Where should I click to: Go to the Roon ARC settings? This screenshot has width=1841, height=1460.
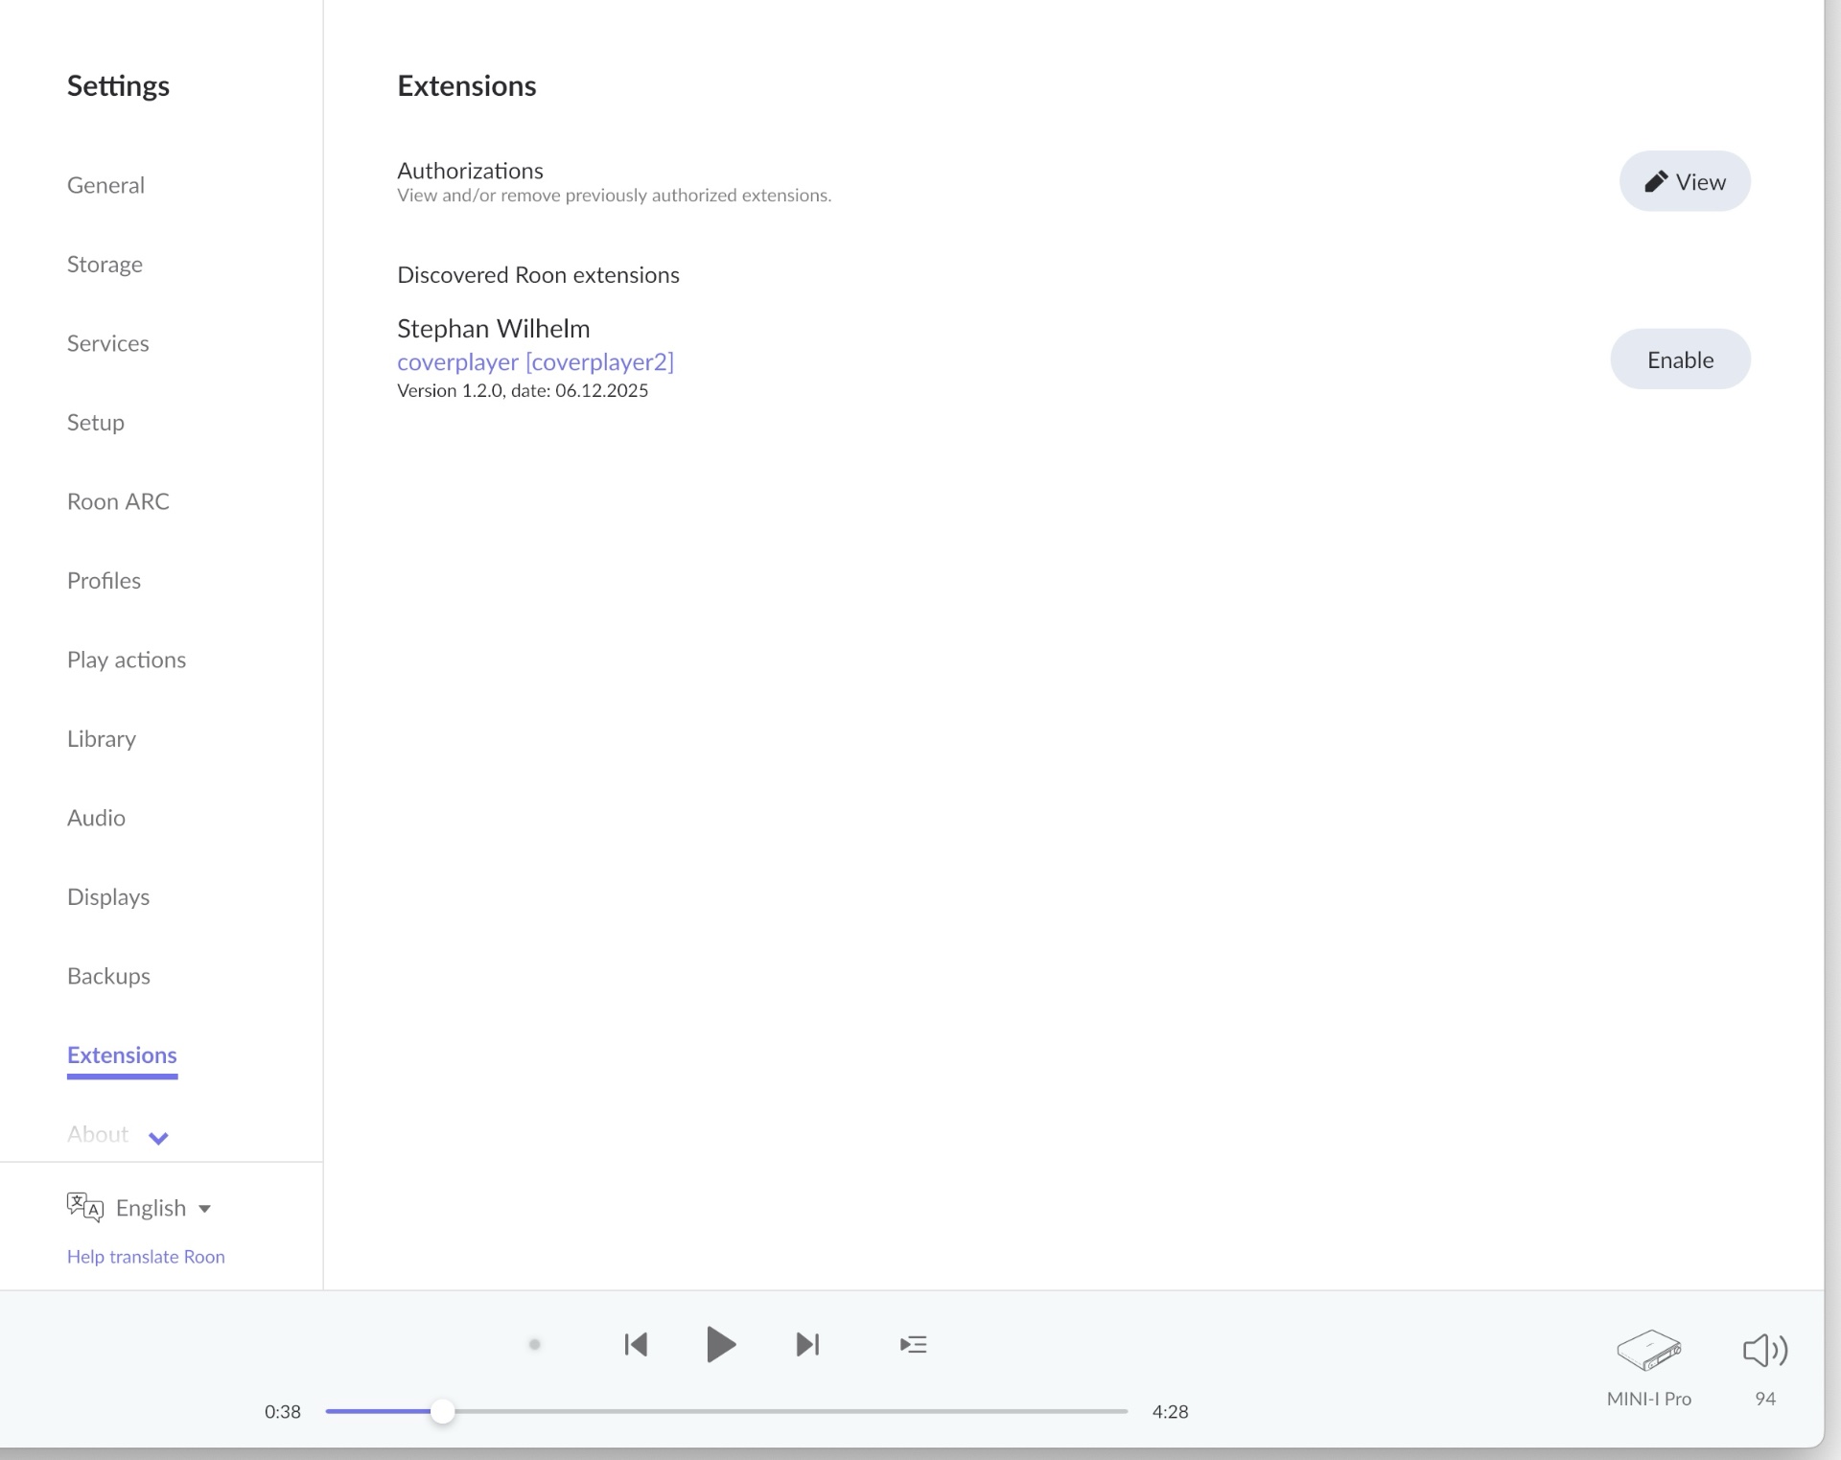coord(118,501)
